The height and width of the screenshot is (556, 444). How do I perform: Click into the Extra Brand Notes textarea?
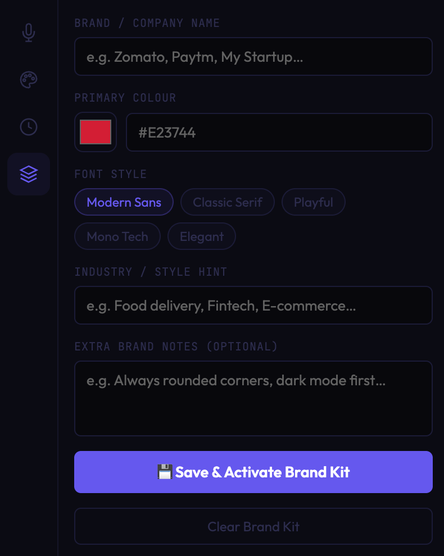coord(253,398)
